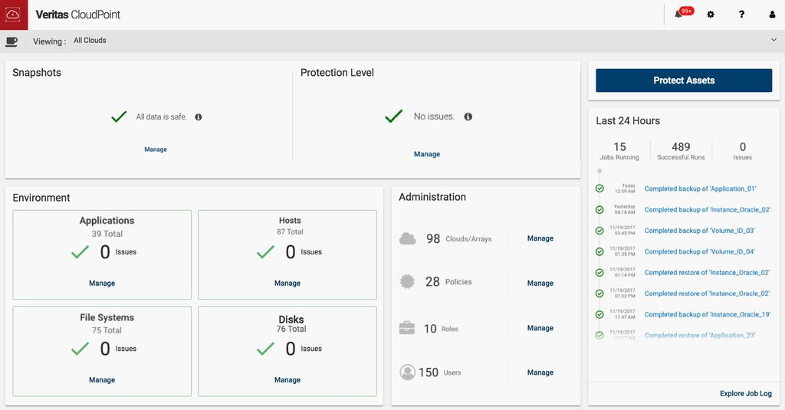This screenshot has width=785, height=410.
Task: Open 'Completed backup of Application_01' job entry
Action: pyautogui.click(x=701, y=189)
